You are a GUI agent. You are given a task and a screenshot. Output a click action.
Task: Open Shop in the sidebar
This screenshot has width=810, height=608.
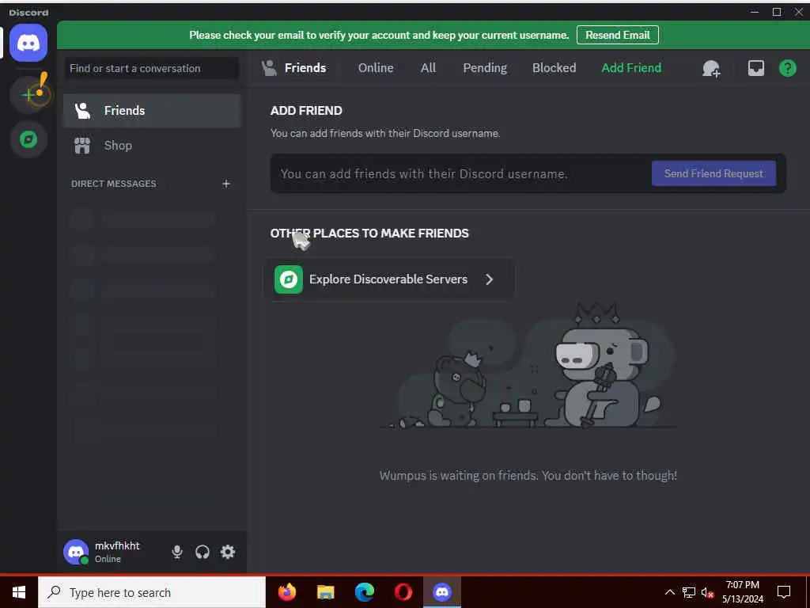[152, 146]
